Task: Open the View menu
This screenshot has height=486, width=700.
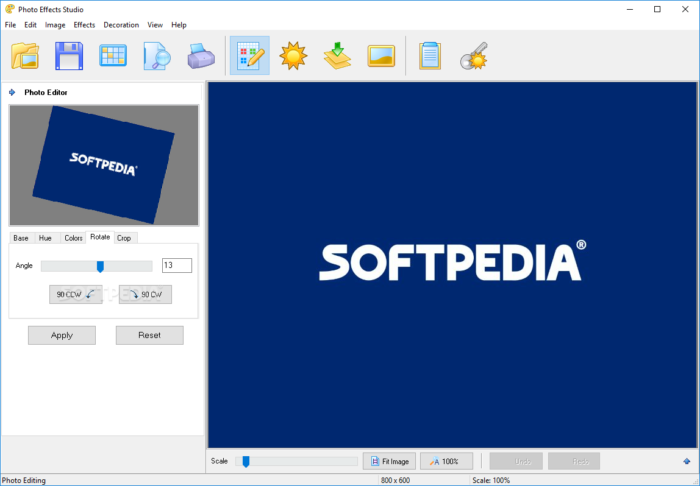Action: [155, 25]
